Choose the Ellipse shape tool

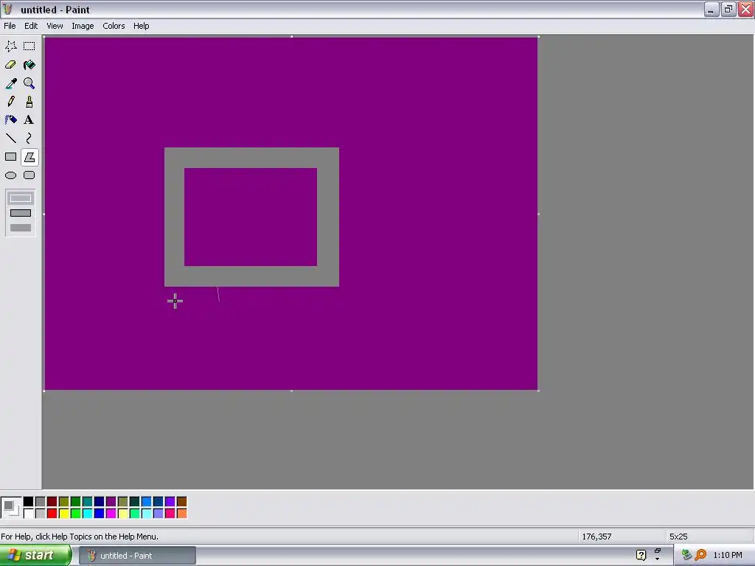[10, 175]
